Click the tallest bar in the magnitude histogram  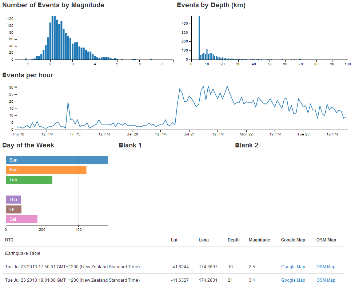click(x=53, y=36)
